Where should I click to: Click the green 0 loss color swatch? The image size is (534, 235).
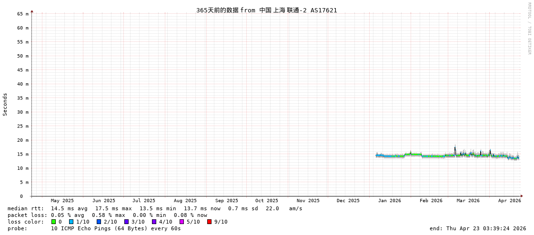click(x=54, y=222)
